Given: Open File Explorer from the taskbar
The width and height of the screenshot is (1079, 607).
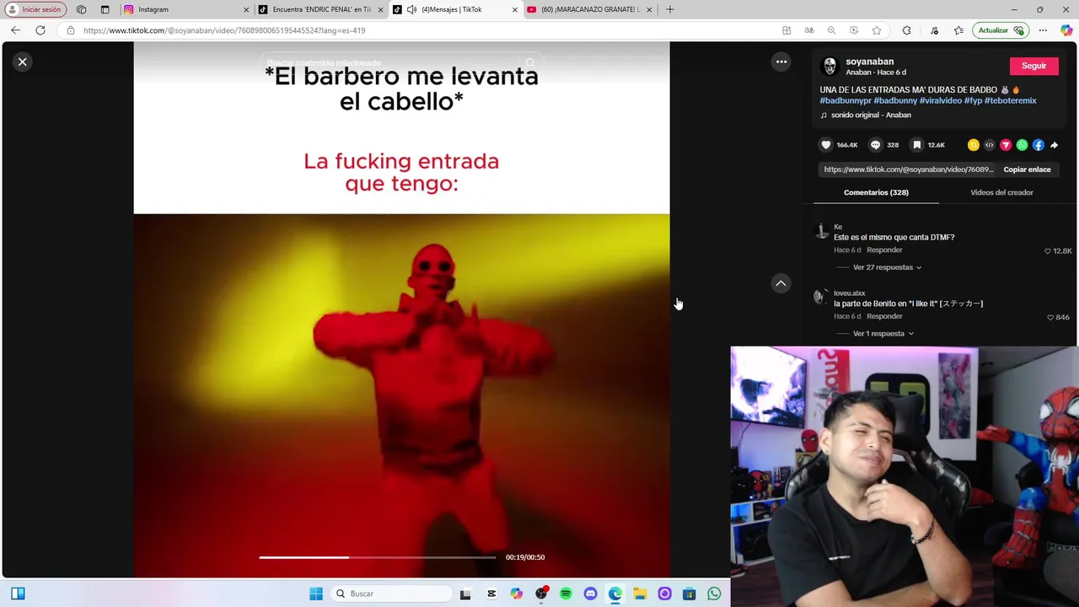Looking at the screenshot, I should pos(640,594).
